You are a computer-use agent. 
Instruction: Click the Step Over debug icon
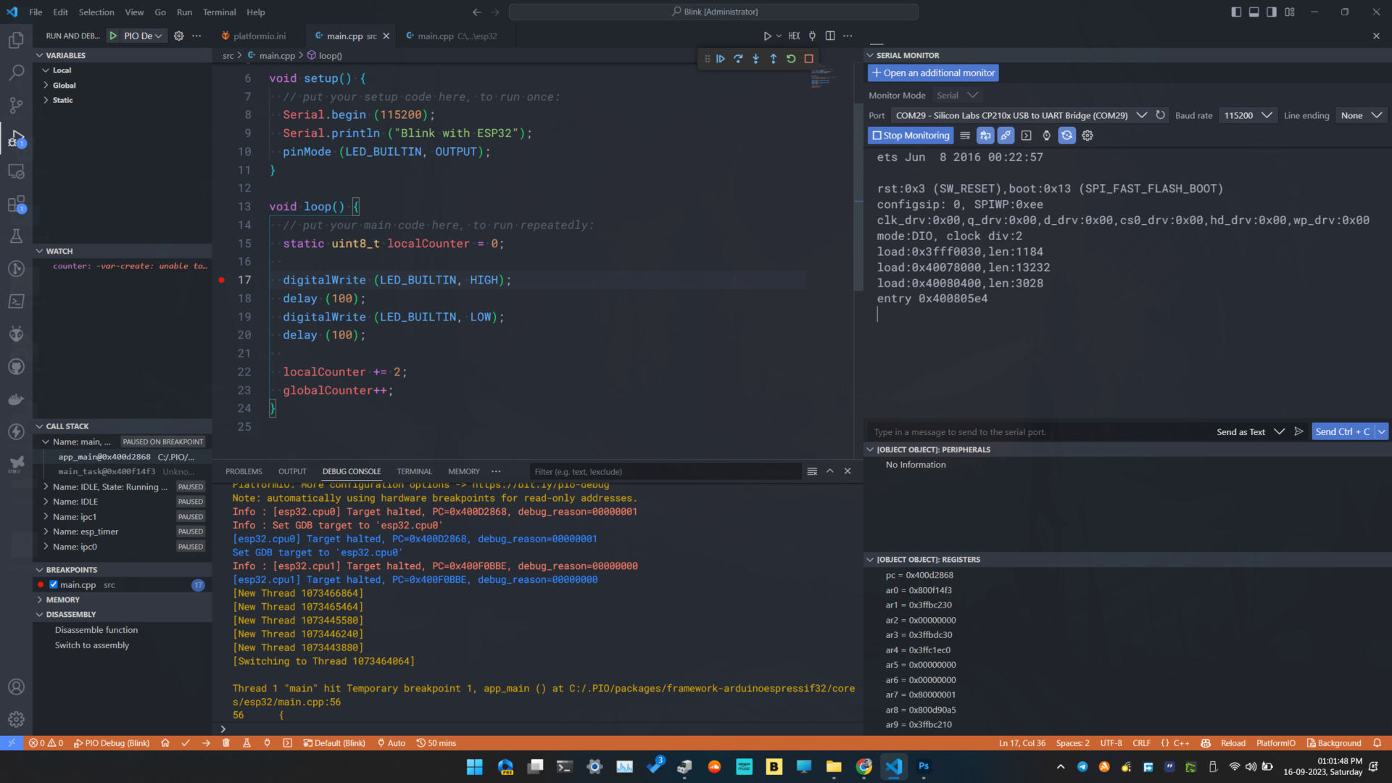click(738, 59)
